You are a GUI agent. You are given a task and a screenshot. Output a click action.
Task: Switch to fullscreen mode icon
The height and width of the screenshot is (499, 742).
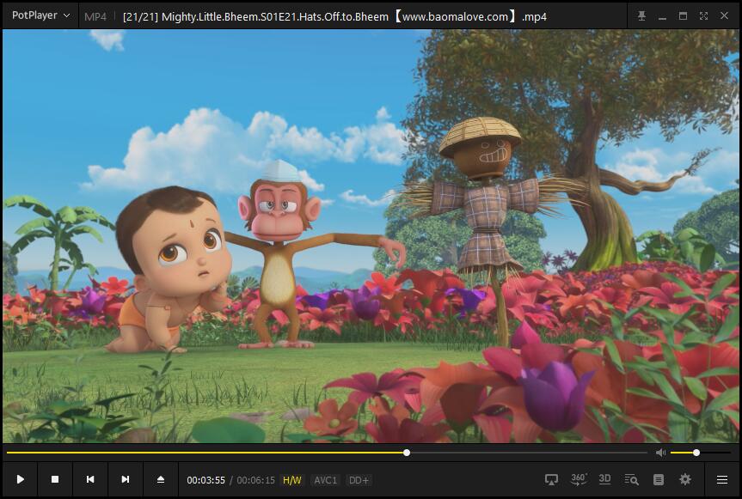pyautogui.click(x=703, y=16)
